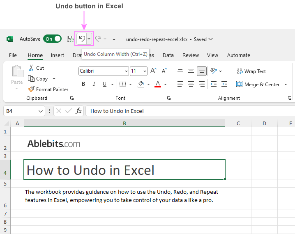Select column B header
The image size is (295, 234).
[x=124, y=123]
